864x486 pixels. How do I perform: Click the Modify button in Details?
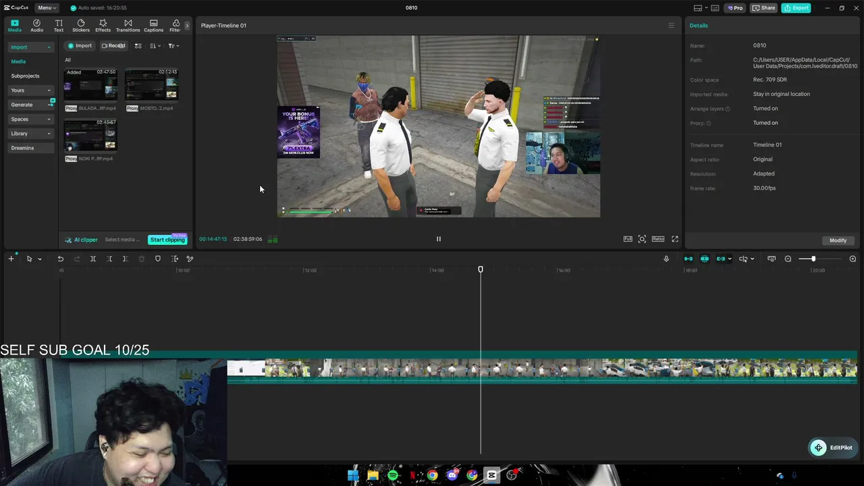838,240
